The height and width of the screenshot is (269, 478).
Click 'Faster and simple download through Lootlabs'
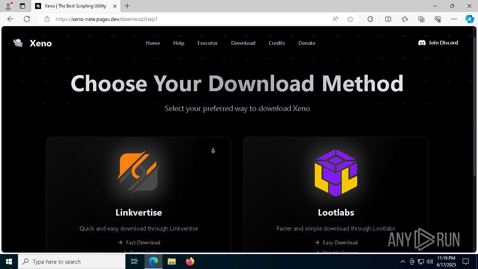coord(336,228)
